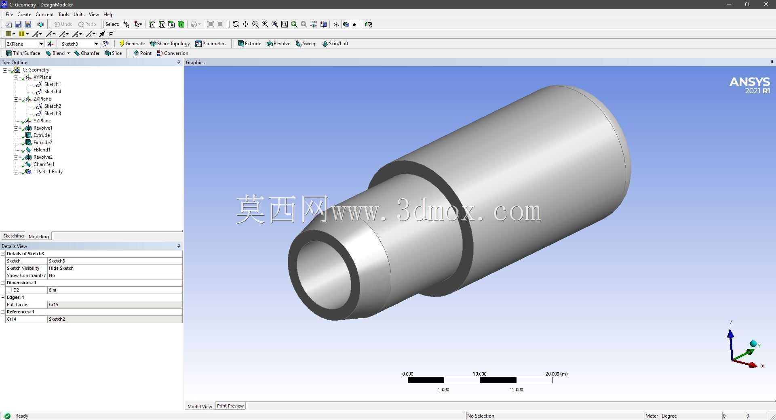Click the New Sketch icon beside Sketch3

coord(106,44)
